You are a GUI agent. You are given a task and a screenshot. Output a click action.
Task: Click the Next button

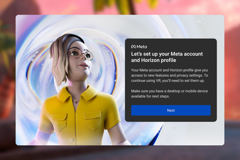pos(171,110)
